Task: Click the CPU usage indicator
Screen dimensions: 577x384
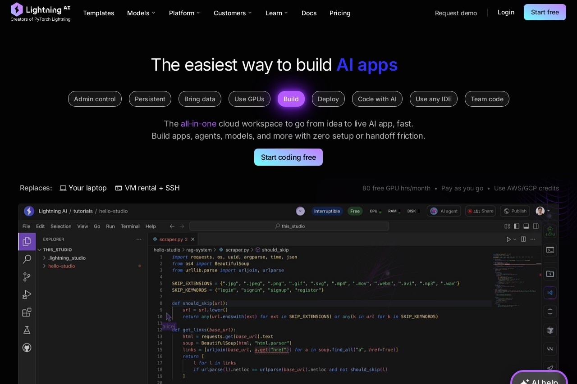Action: pos(376,211)
